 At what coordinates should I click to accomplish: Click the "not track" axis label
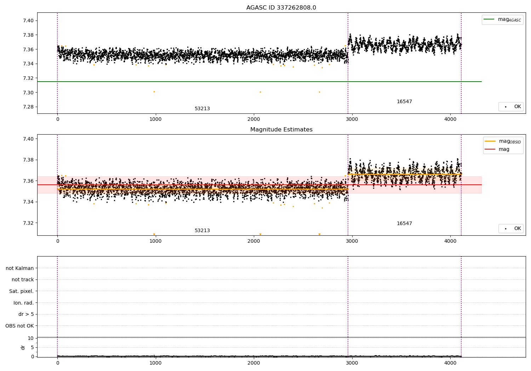23,280
